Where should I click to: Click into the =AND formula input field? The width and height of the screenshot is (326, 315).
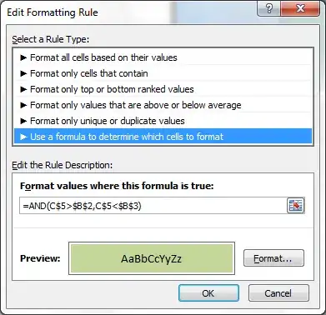point(153,206)
